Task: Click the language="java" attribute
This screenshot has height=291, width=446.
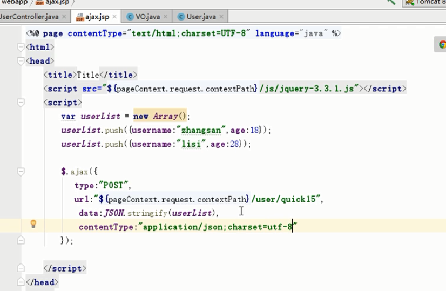Action: tap(292, 33)
